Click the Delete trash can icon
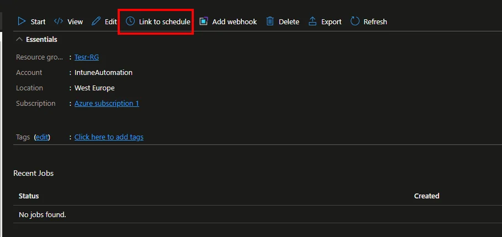The height and width of the screenshot is (237, 502). [270, 21]
